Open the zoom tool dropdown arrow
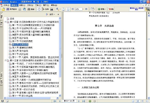This screenshot has width=150, height=103. click(x=60, y=9)
